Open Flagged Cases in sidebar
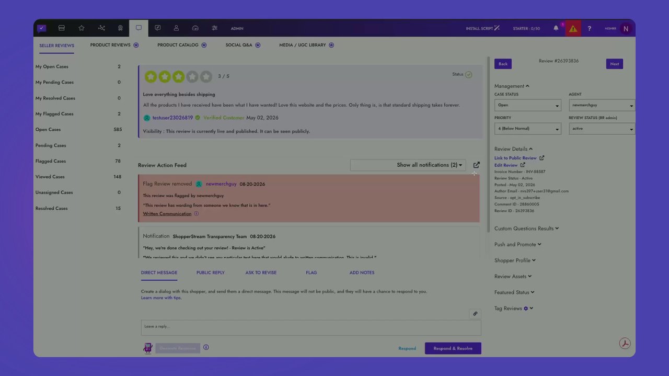 [x=78, y=161]
